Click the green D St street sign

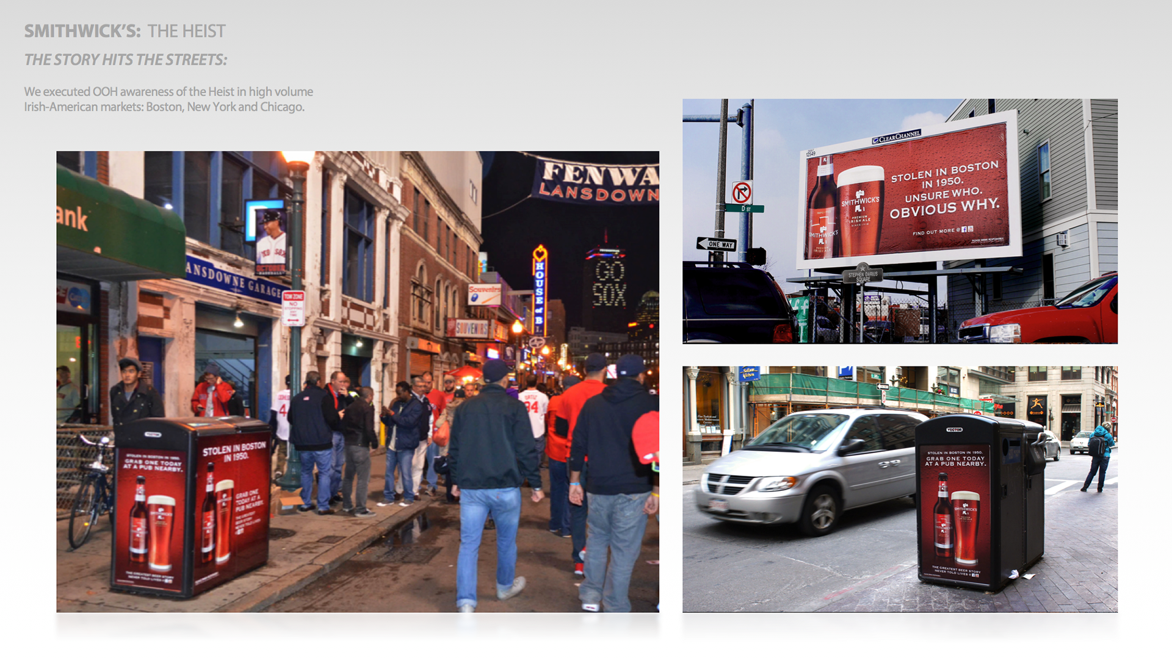coord(745,209)
